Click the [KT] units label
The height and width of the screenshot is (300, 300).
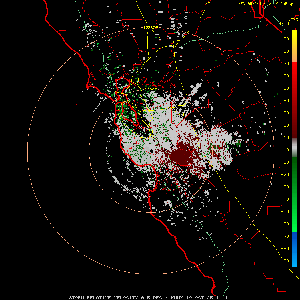[285, 23]
